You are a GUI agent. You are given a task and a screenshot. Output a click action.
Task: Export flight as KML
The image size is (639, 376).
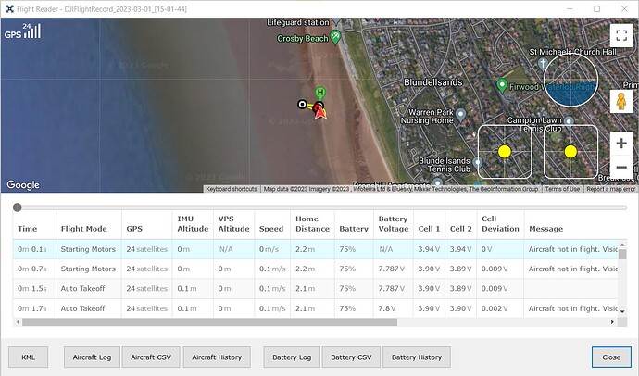28,357
